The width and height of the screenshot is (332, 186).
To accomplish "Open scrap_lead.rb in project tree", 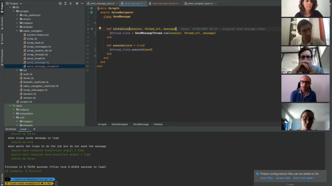I will pos(35,43).
